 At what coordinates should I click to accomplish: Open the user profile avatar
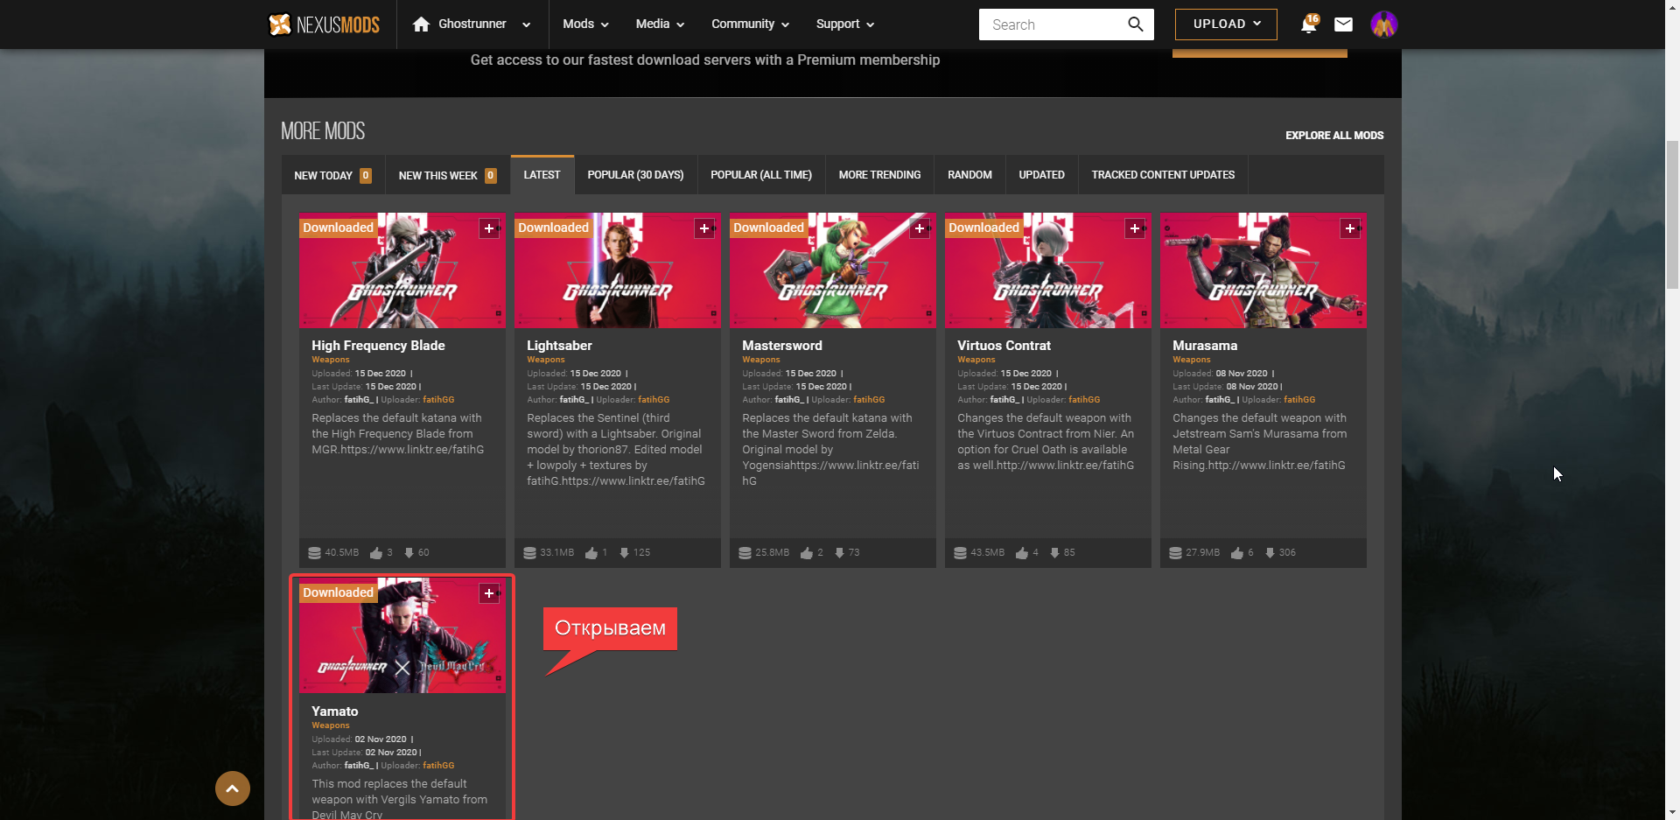click(x=1384, y=25)
